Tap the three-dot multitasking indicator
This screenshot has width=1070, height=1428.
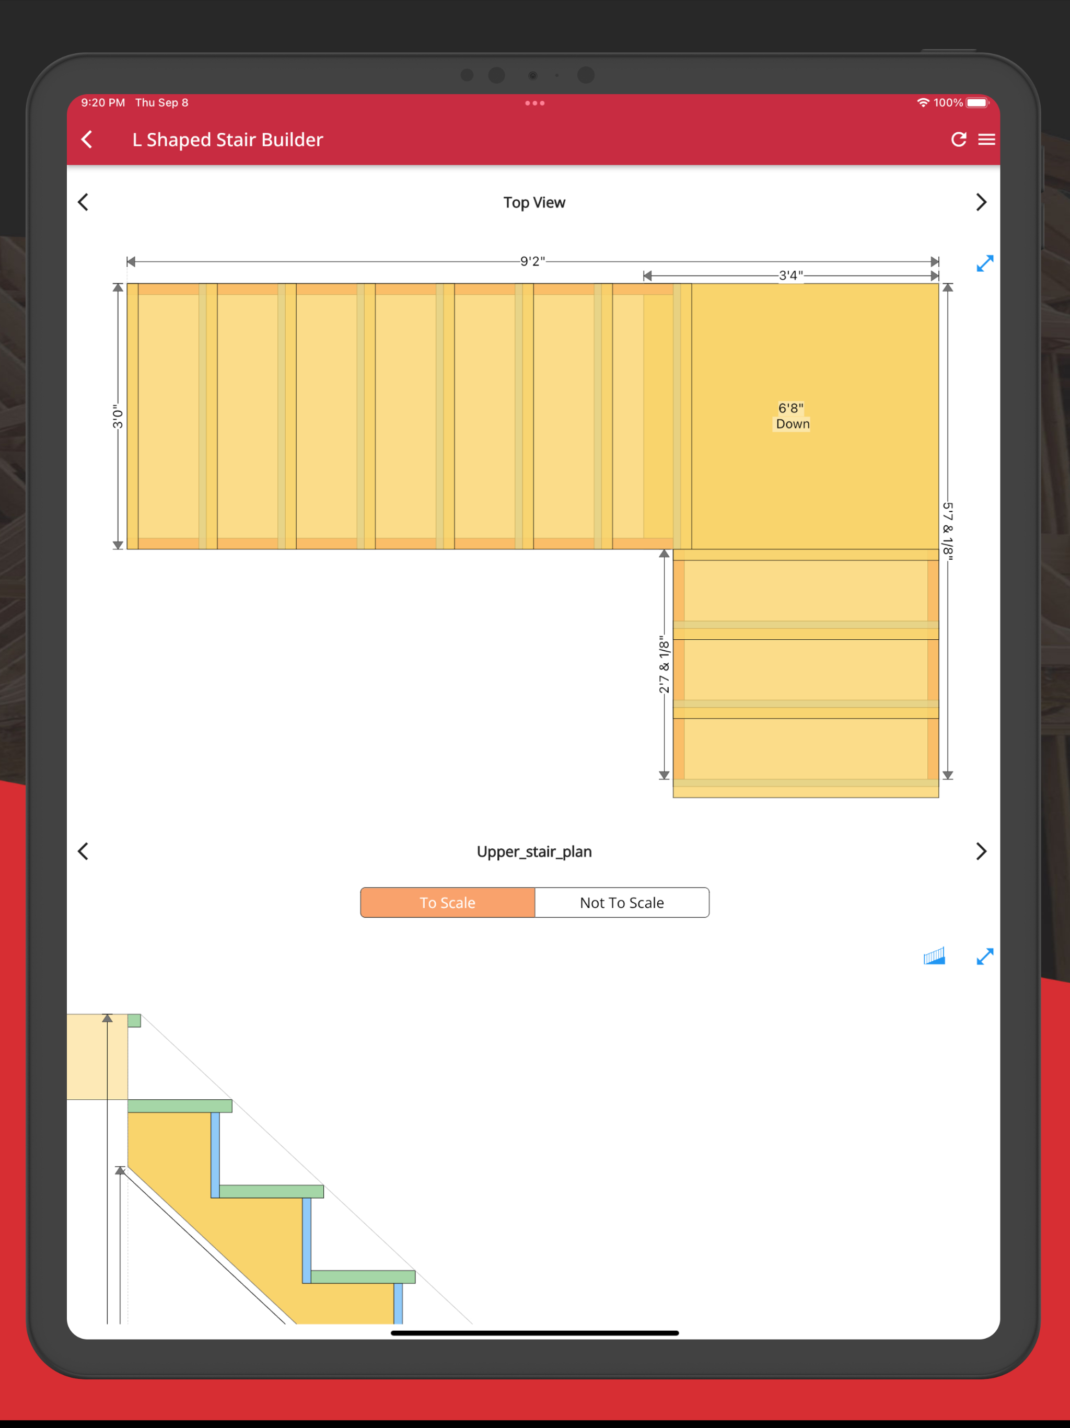click(x=534, y=102)
